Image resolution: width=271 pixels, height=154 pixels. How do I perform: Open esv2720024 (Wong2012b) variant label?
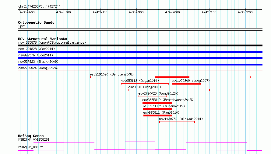coord(38,68)
